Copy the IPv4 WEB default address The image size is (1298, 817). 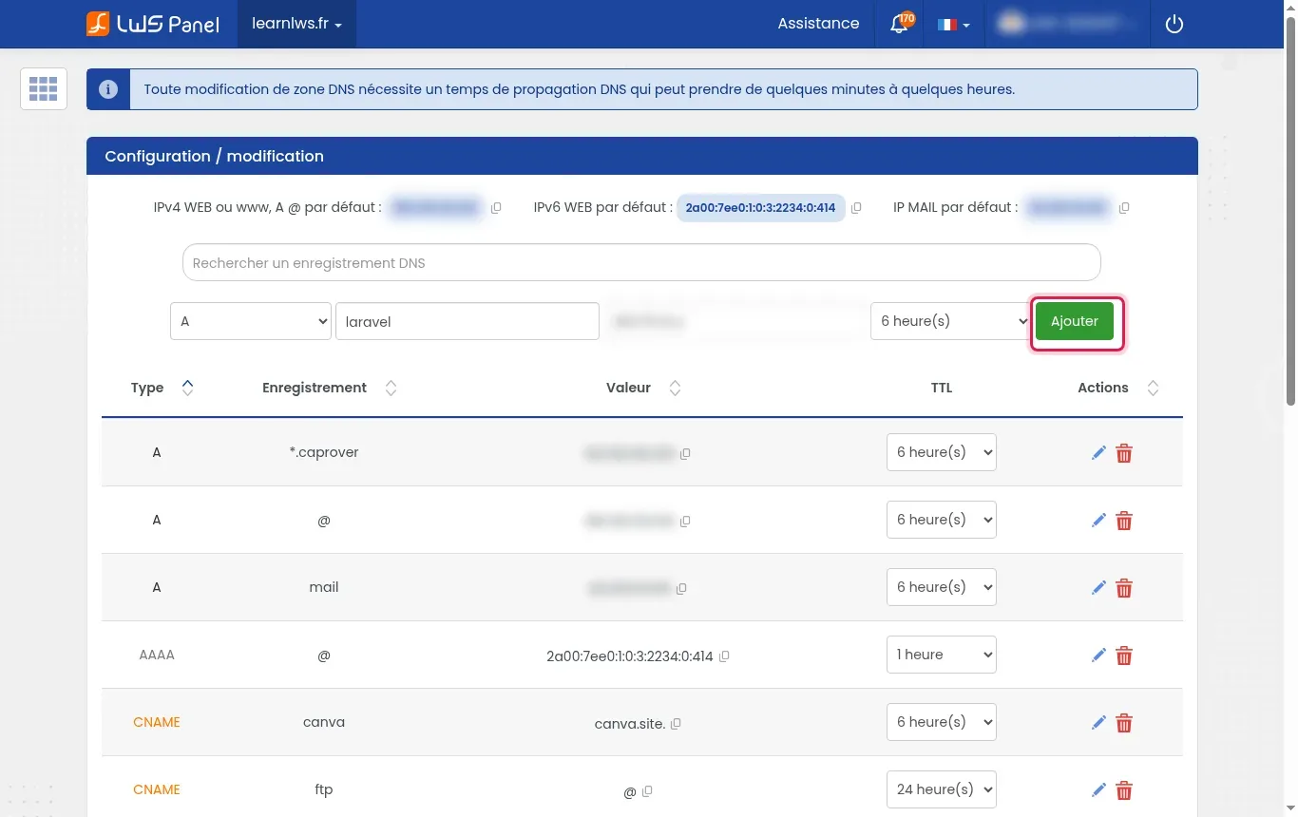[496, 208]
